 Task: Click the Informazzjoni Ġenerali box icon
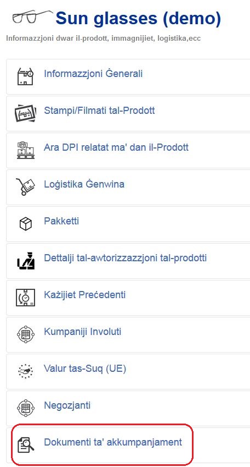pos(26,76)
